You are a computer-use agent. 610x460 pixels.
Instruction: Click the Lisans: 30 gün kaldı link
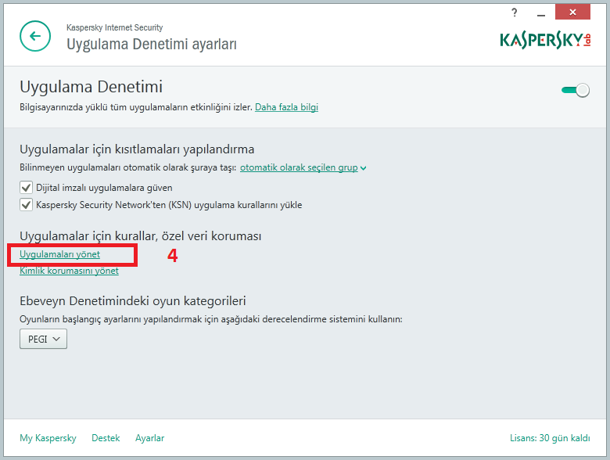pyautogui.click(x=550, y=438)
